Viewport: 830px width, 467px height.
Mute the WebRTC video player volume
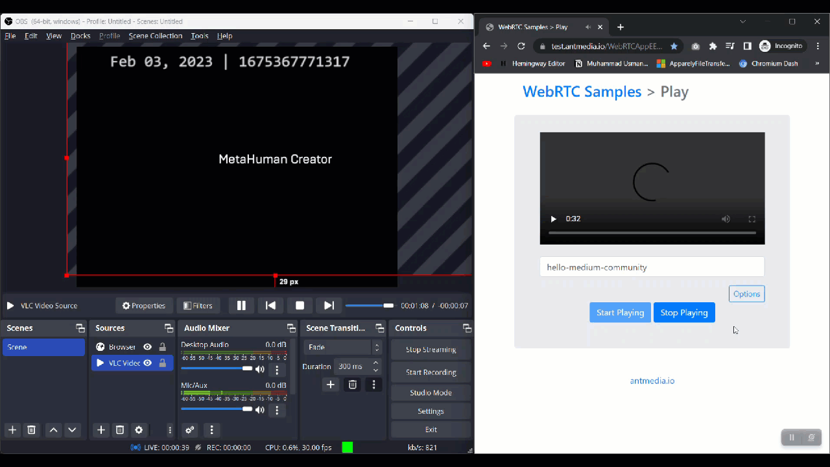[x=726, y=219]
